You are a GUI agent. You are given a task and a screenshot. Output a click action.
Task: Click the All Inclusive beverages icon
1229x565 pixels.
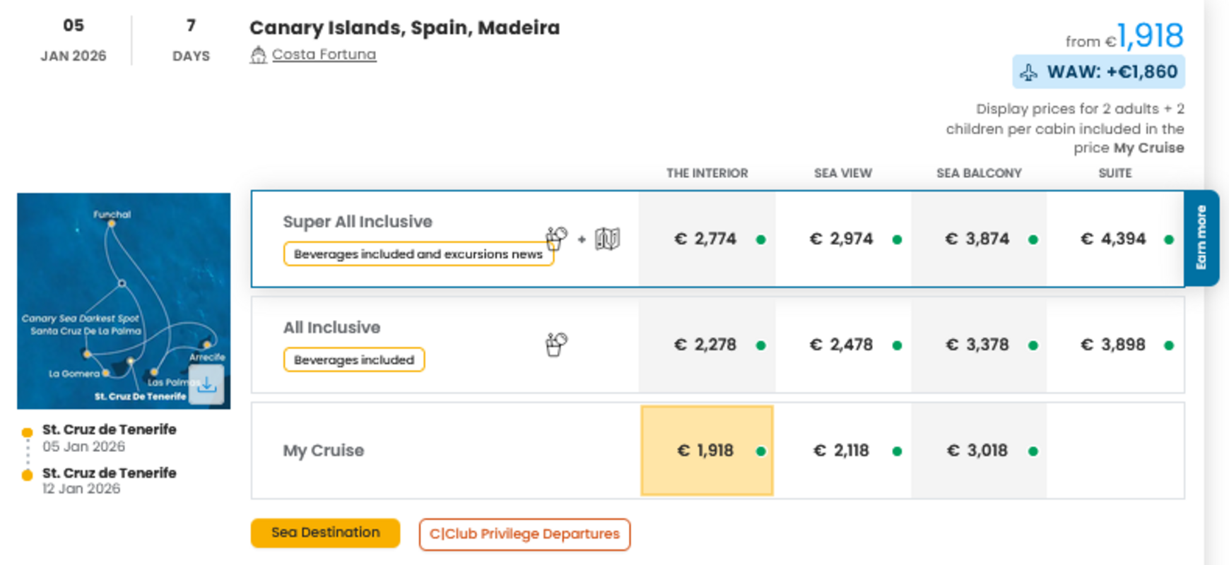(x=556, y=345)
